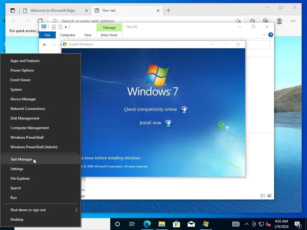This screenshot has width=307, height=230.
Task: Open network tray icon
Action: [x=261, y=224]
